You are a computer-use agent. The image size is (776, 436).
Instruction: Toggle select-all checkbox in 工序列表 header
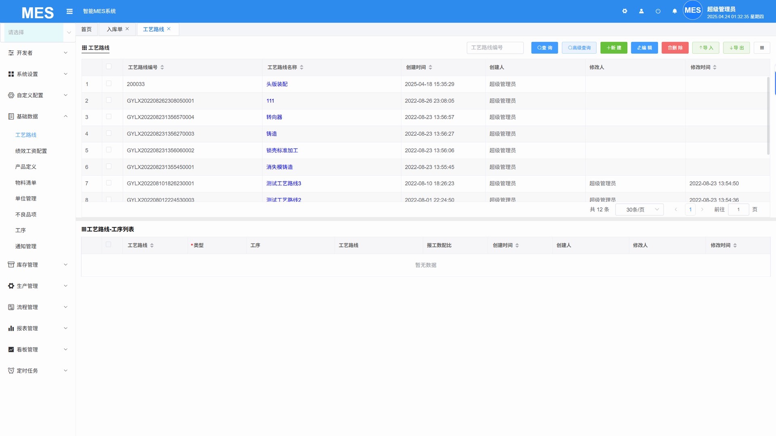pos(108,245)
